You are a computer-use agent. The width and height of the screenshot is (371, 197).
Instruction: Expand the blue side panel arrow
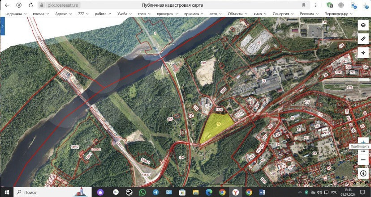pyautogui.click(x=2, y=26)
